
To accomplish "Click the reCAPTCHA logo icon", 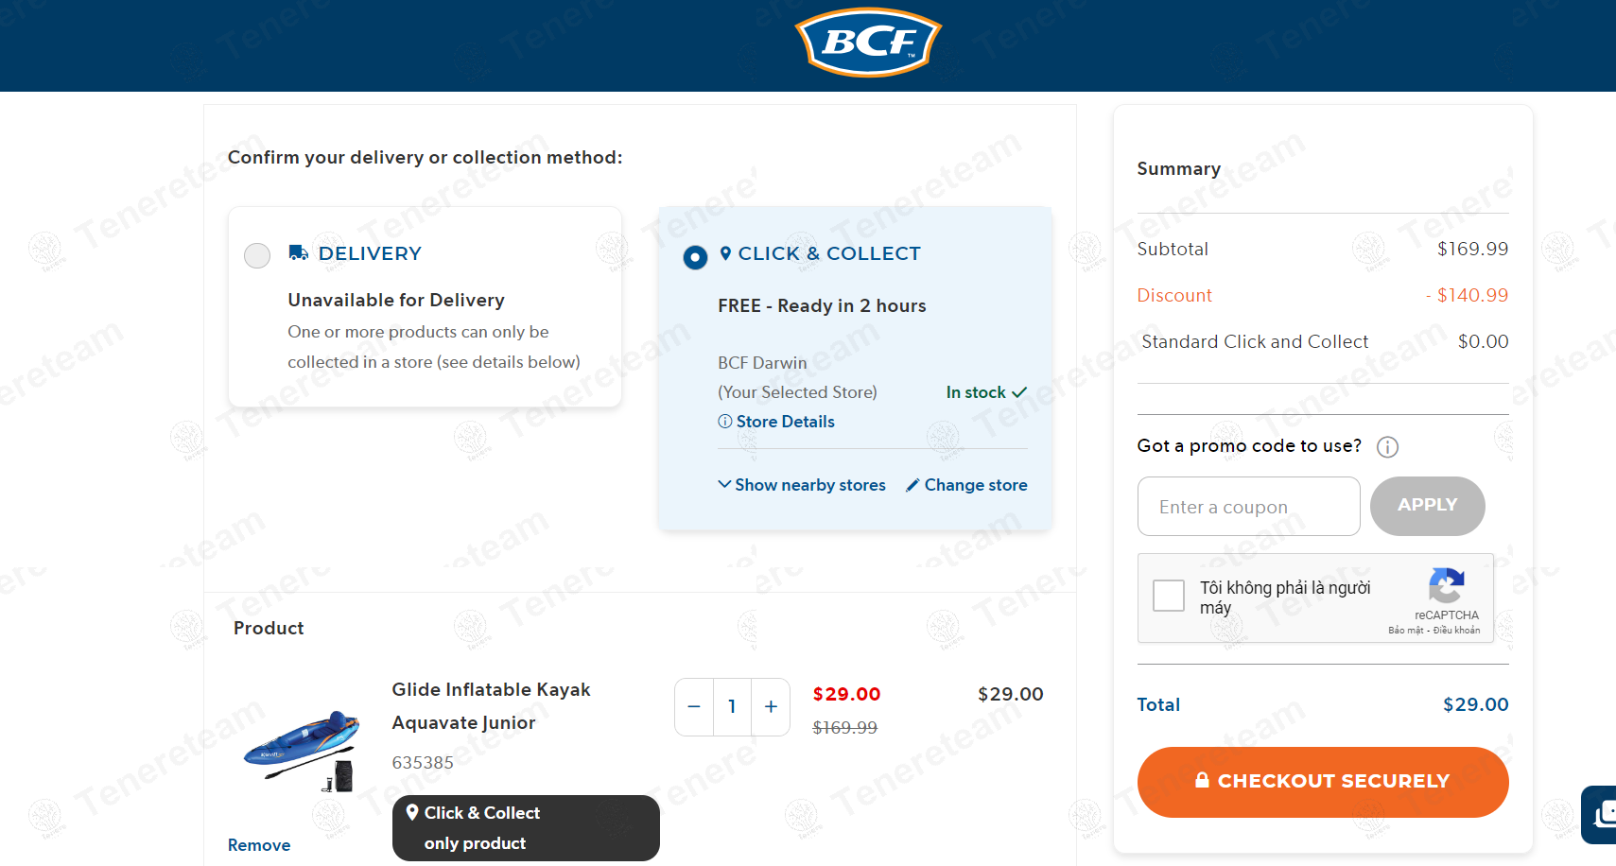I will [x=1446, y=586].
